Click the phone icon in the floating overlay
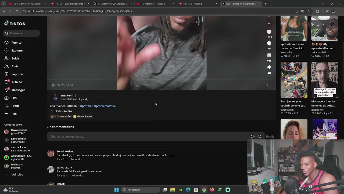 (x=318, y=24)
